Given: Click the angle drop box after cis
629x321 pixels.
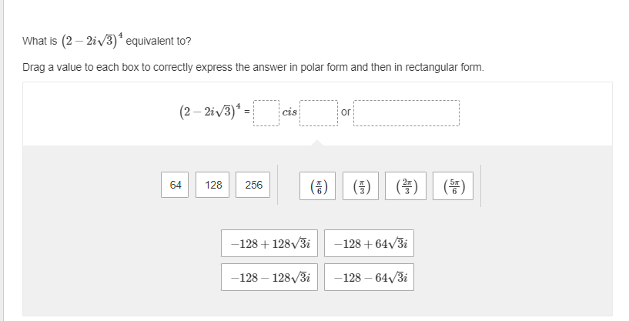Looking at the screenshot, I should point(319,113).
